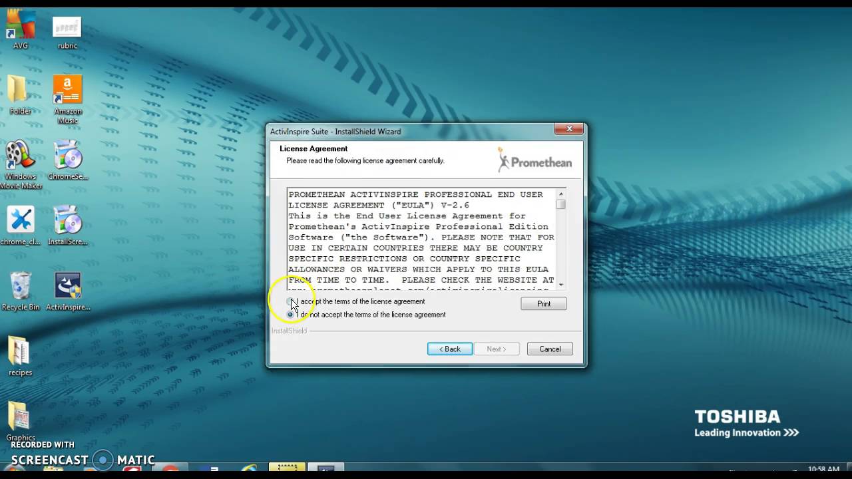Select the chrome_cl... desktop icon
The height and width of the screenshot is (479, 852).
pyautogui.click(x=20, y=226)
